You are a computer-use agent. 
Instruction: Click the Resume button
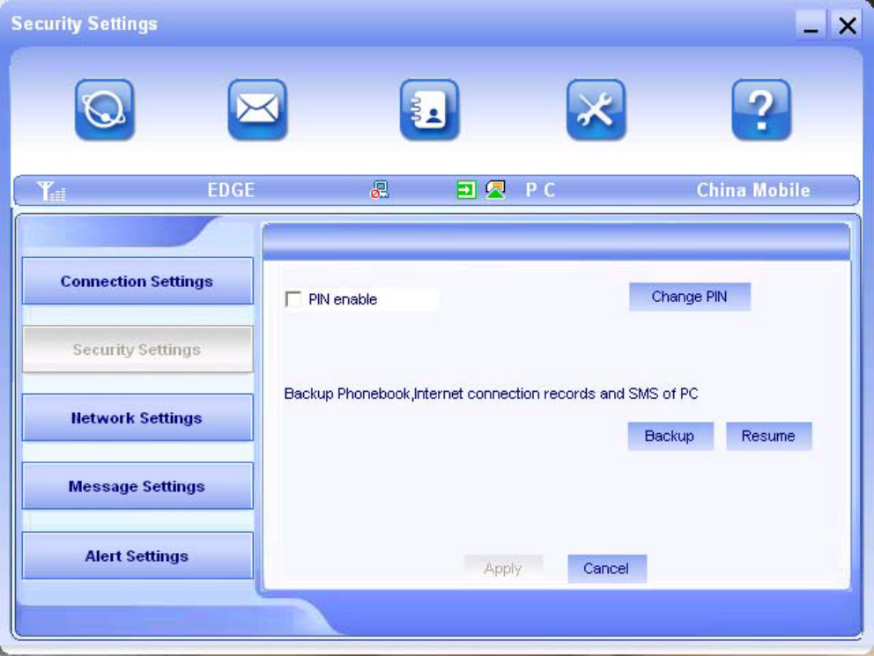768,436
